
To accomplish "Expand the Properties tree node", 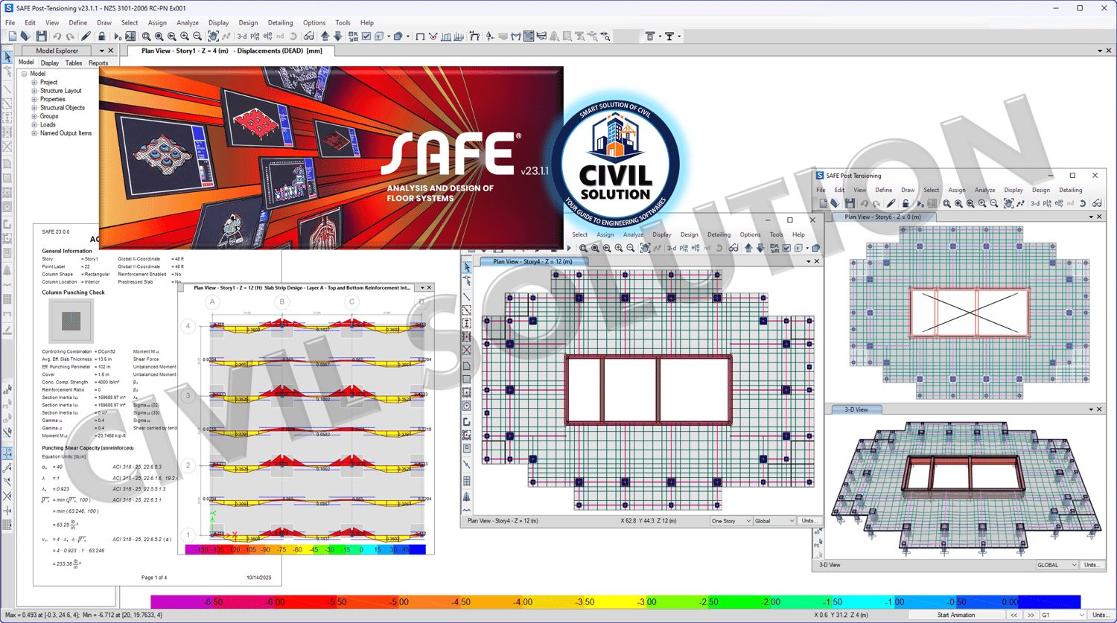I will pos(34,99).
